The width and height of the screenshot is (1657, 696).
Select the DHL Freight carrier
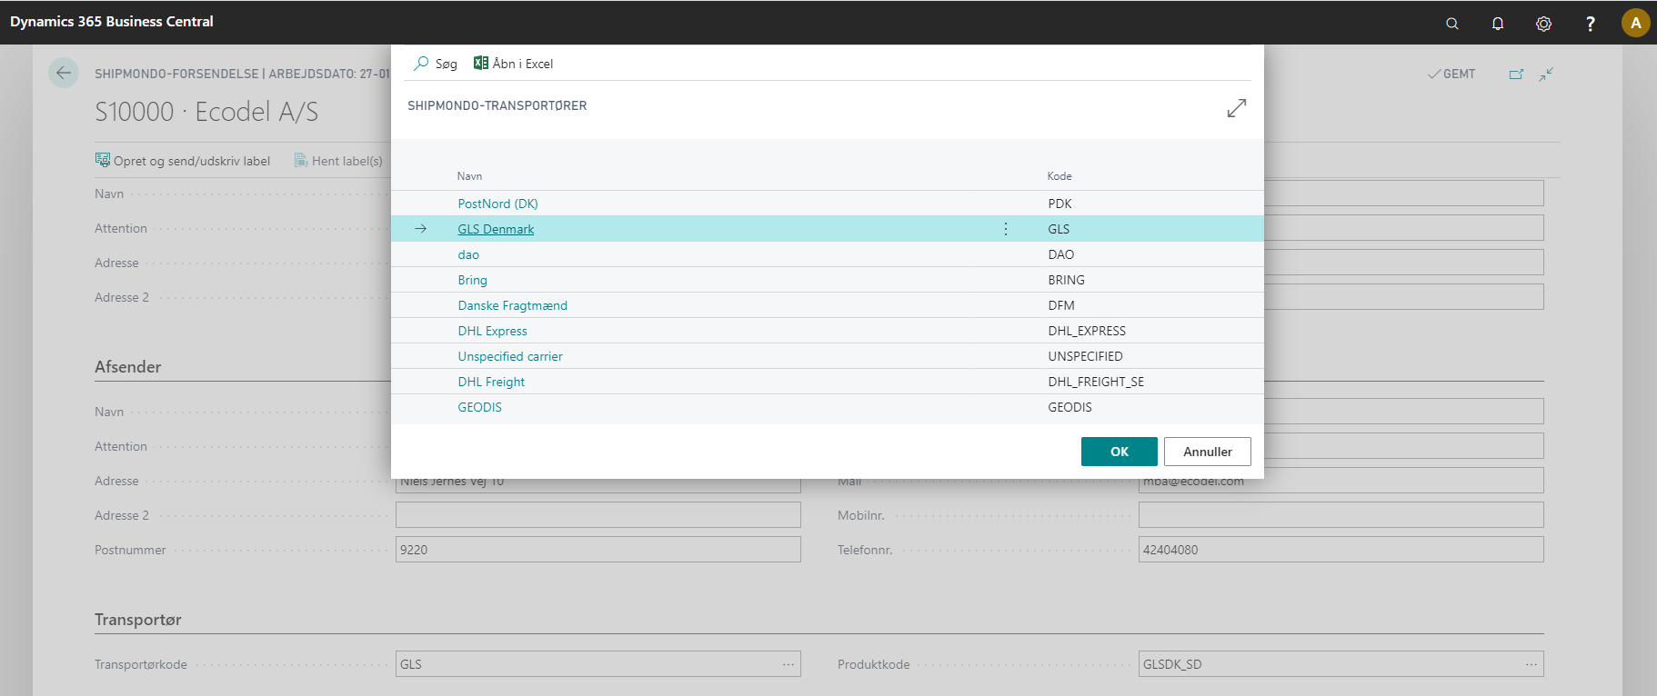click(x=491, y=382)
